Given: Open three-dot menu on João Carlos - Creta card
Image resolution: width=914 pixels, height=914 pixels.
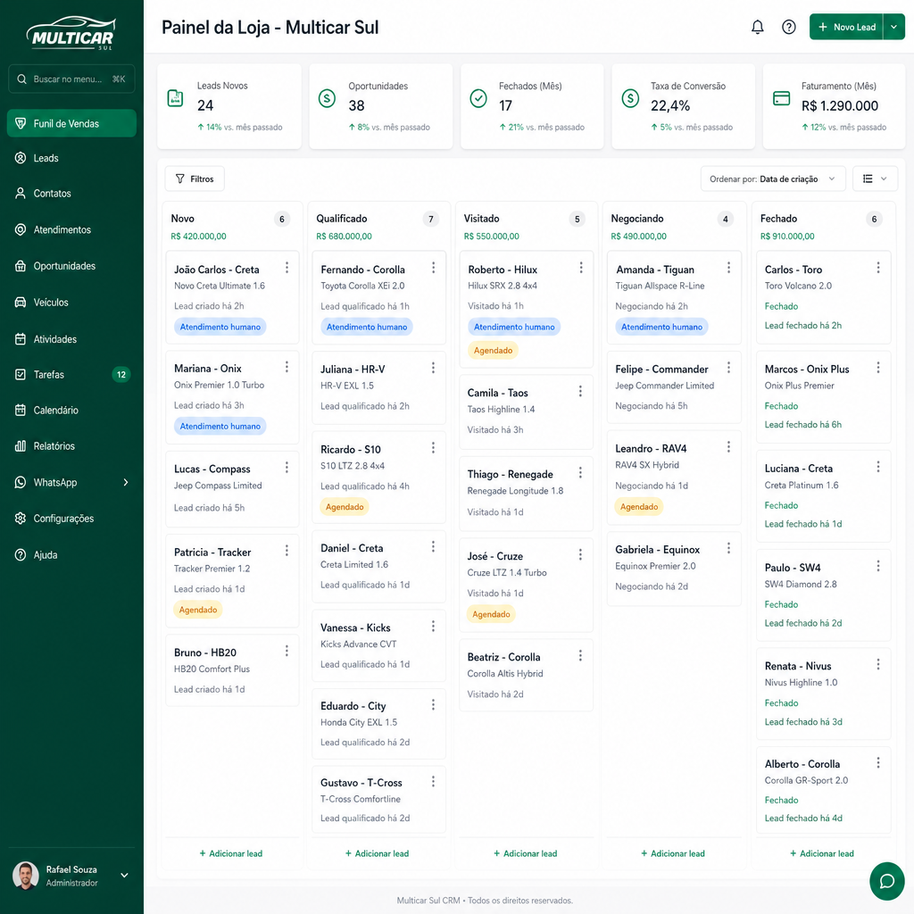Looking at the screenshot, I should pos(287,268).
